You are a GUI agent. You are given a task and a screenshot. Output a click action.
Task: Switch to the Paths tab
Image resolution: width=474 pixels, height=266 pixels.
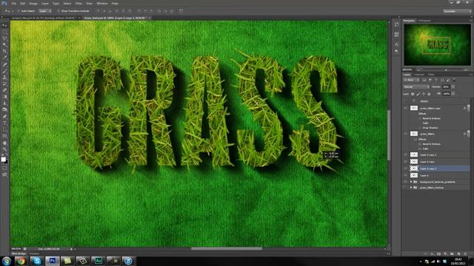click(431, 75)
